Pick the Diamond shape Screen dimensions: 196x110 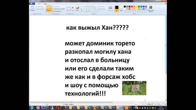84,9
